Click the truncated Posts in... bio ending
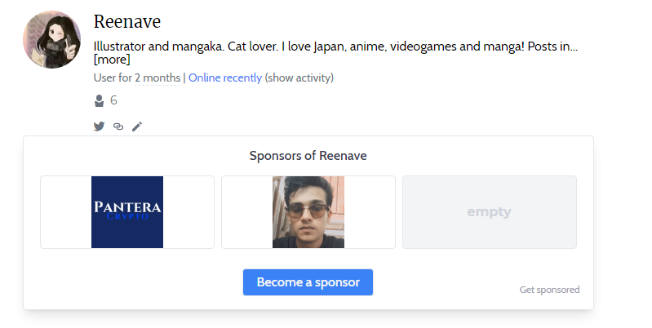Image resolution: width=652 pixels, height=328 pixels. click(x=552, y=47)
